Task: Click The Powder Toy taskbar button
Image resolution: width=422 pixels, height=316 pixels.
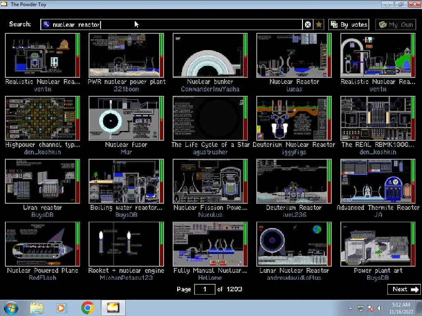Action: 113,308
